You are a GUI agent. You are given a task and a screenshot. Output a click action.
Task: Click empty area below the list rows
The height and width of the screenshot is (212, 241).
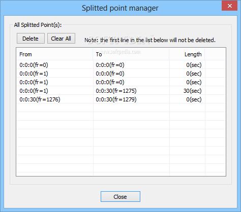point(121,139)
